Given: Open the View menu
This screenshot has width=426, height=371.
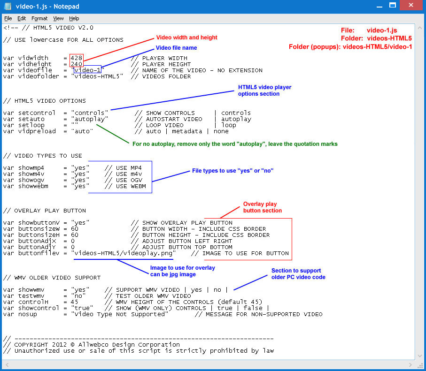Looking at the screenshot, I should coord(58,18).
